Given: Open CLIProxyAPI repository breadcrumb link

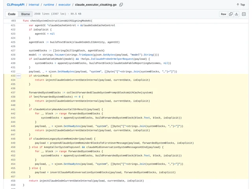Looking at the screenshot, I should coord(16,5).
